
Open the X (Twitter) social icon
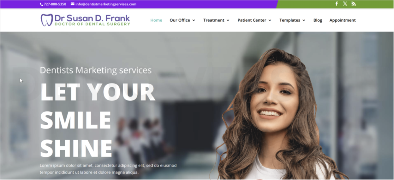click(x=345, y=4)
